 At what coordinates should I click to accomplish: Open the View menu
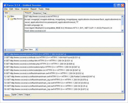point(17,9)
